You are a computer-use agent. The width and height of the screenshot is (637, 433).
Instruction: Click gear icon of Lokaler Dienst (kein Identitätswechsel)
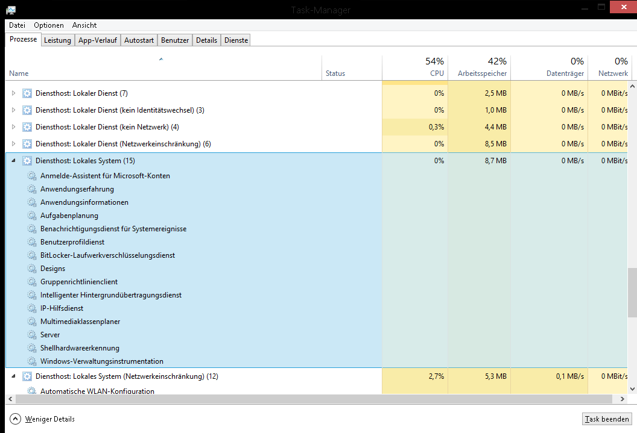click(x=27, y=110)
